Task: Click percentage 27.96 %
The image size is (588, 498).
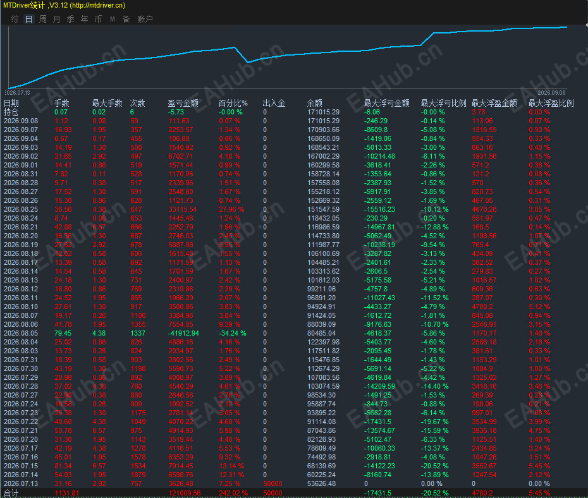Action: [232, 209]
